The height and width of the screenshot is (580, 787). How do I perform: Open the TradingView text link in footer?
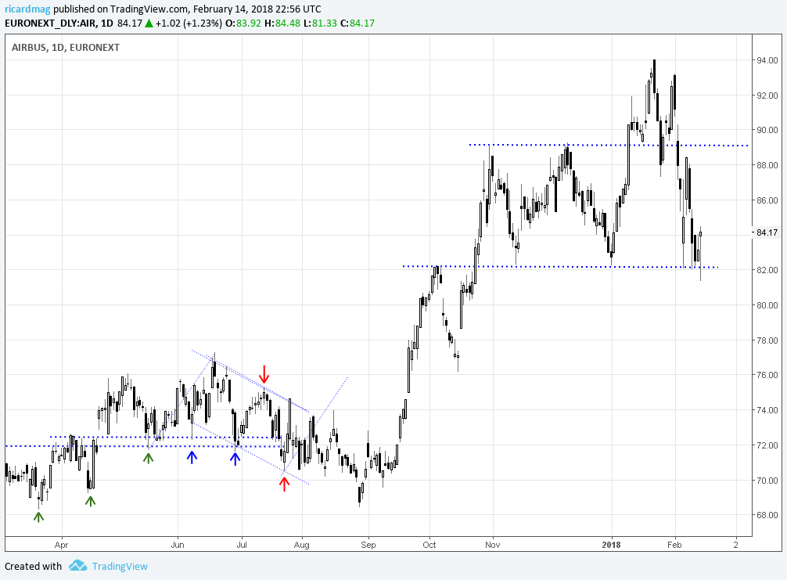click(x=120, y=566)
